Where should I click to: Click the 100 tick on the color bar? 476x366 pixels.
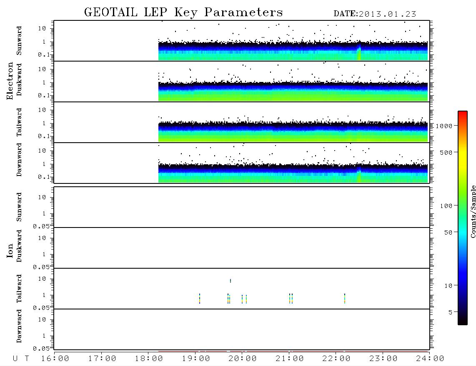[x=446, y=206]
